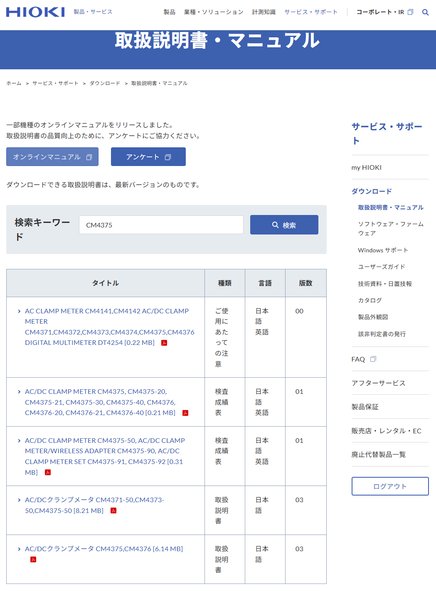436x591 pixels.
Task: Open PDF icon for CM4375,CM4376 manual
Action: pos(33,559)
